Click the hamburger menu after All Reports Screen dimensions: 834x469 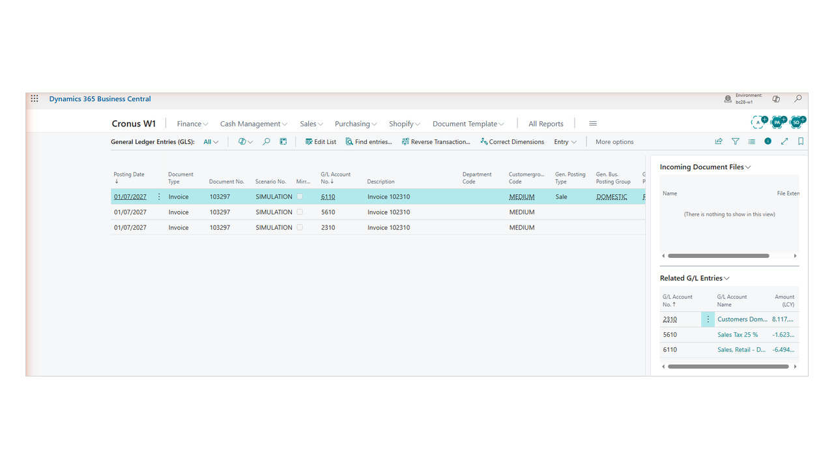click(593, 124)
